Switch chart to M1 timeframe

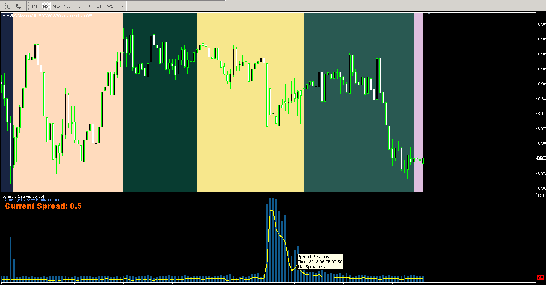(35, 6)
